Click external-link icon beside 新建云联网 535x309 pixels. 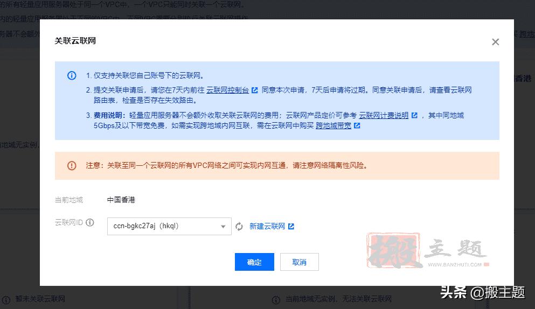click(x=291, y=226)
